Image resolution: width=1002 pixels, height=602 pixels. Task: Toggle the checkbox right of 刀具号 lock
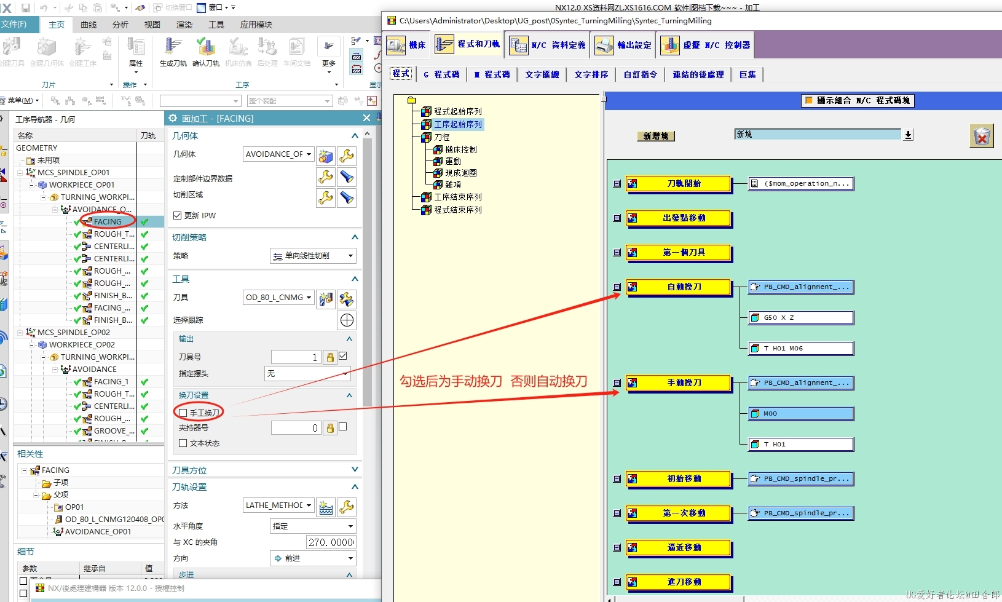(343, 355)
